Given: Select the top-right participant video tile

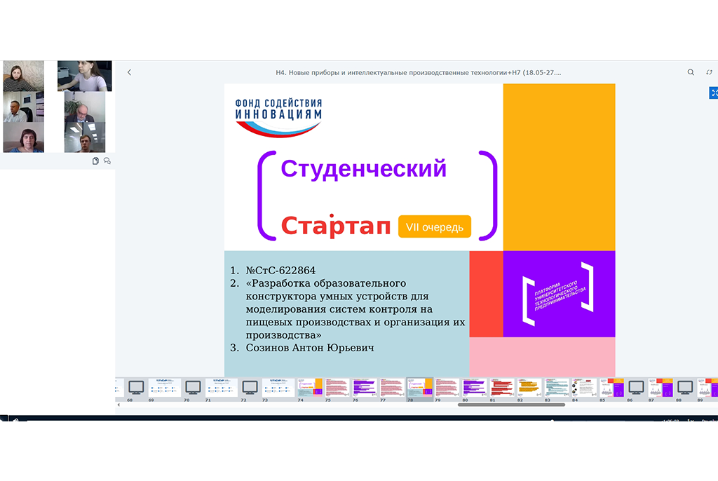Looking at the screenshot, I should click(85, 76).
